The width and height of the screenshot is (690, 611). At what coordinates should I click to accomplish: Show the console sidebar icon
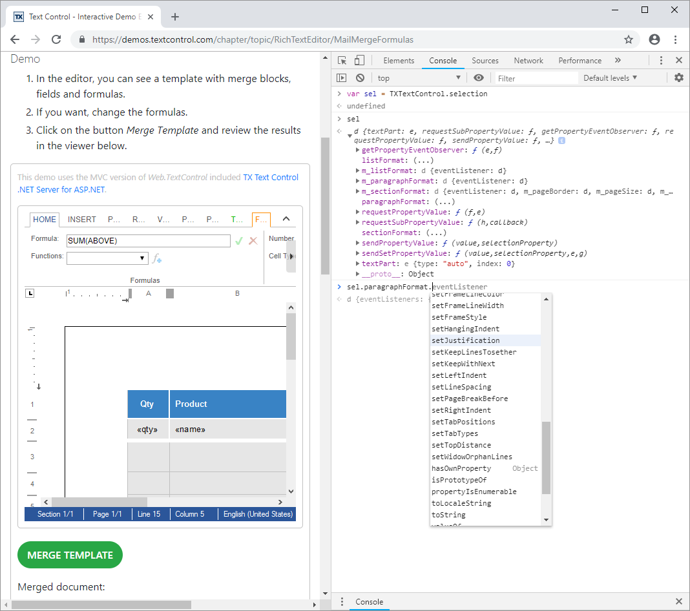point(341,78)
